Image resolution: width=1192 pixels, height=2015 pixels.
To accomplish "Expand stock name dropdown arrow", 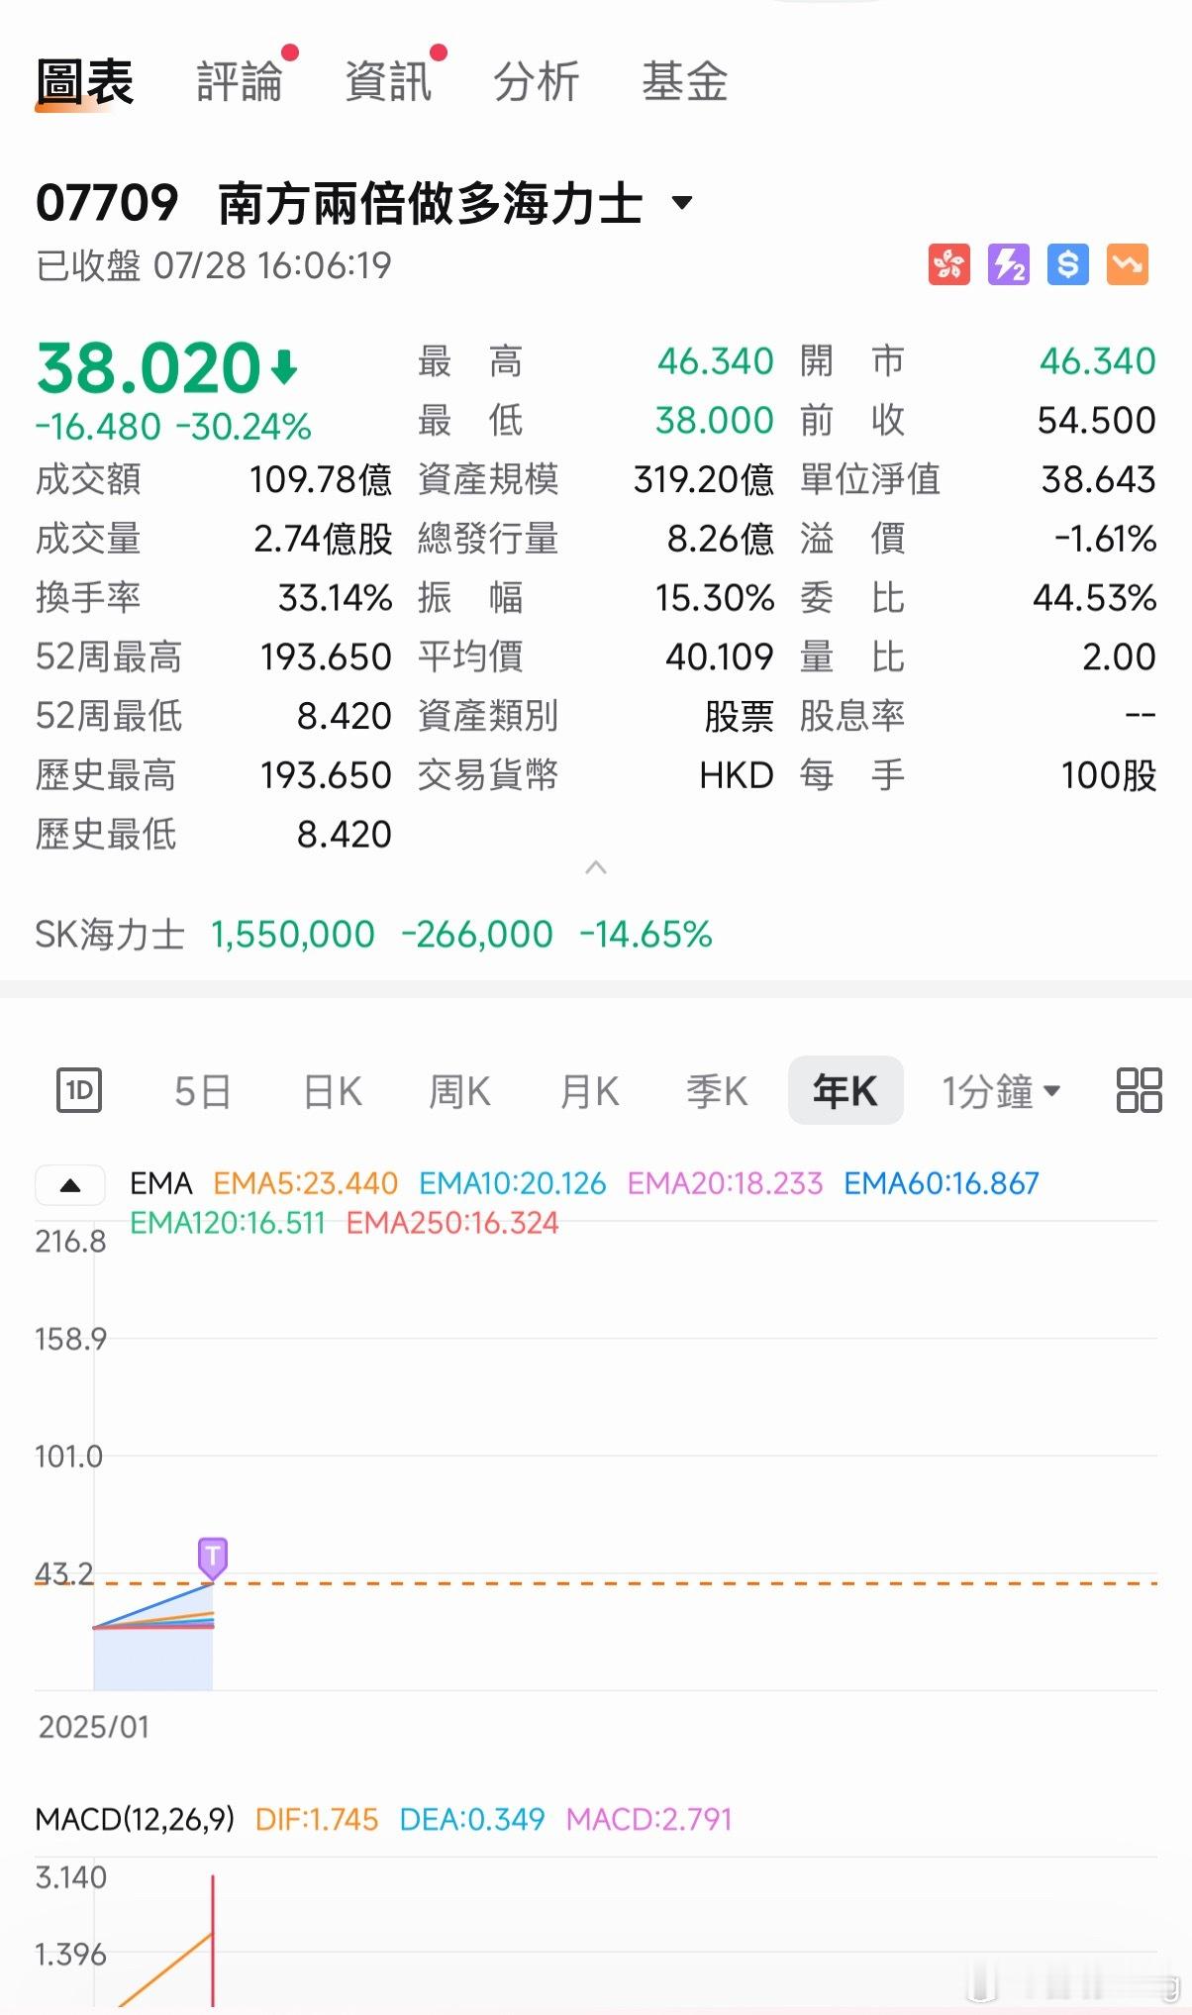I will click(681, 203).
